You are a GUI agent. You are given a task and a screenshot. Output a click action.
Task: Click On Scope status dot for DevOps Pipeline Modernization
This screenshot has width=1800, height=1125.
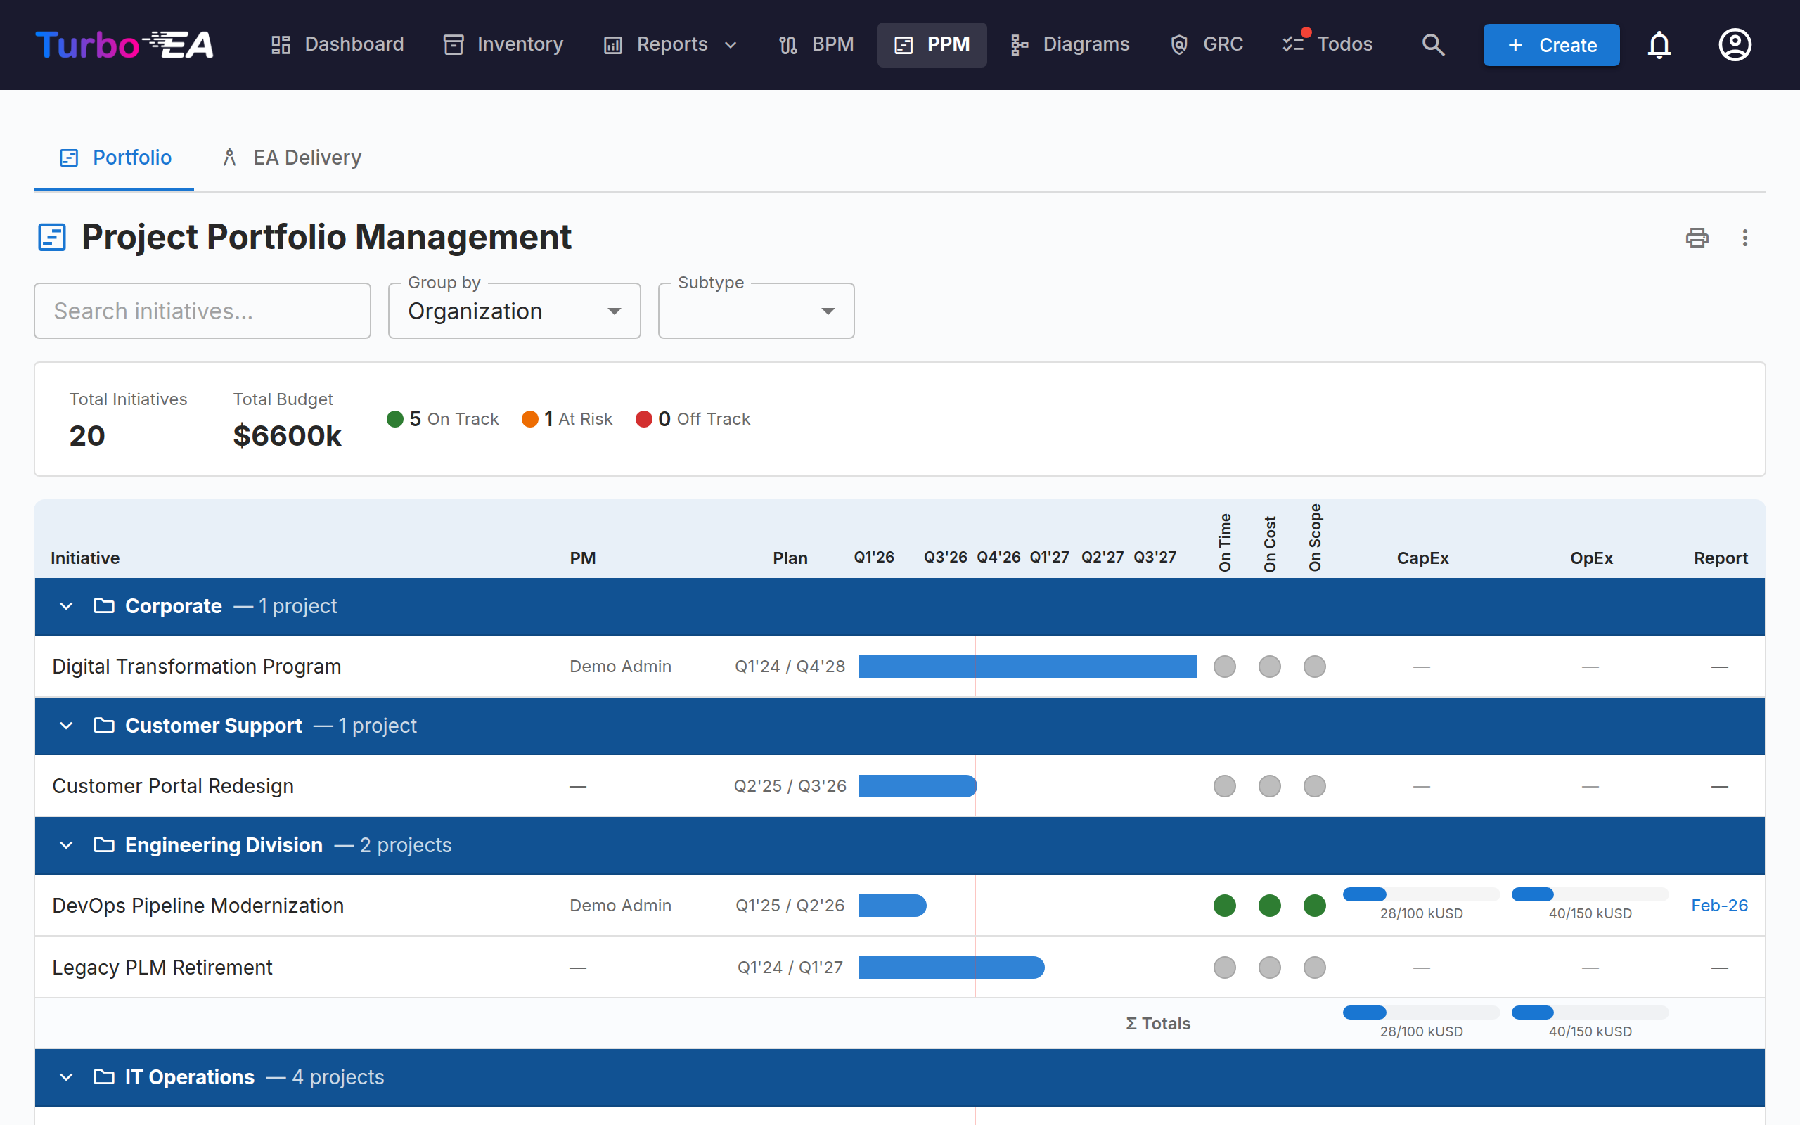click(x=1314, y=906)
